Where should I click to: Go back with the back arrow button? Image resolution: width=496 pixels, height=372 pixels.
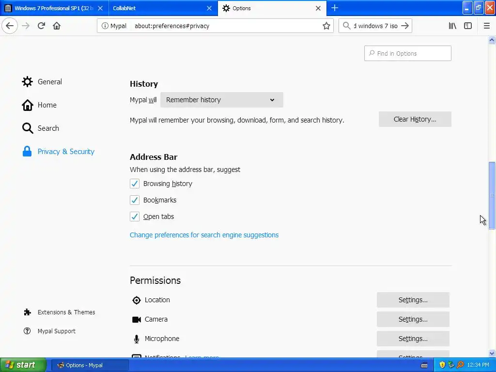(10, 26)
